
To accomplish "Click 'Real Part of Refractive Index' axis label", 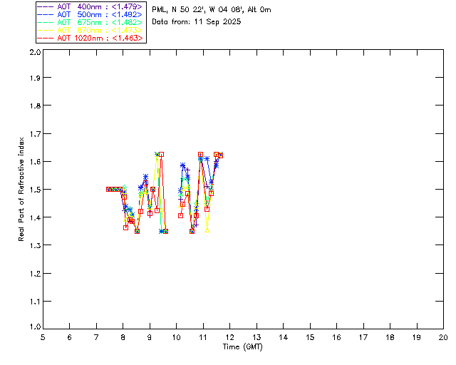I will click(x=22, y=189).
